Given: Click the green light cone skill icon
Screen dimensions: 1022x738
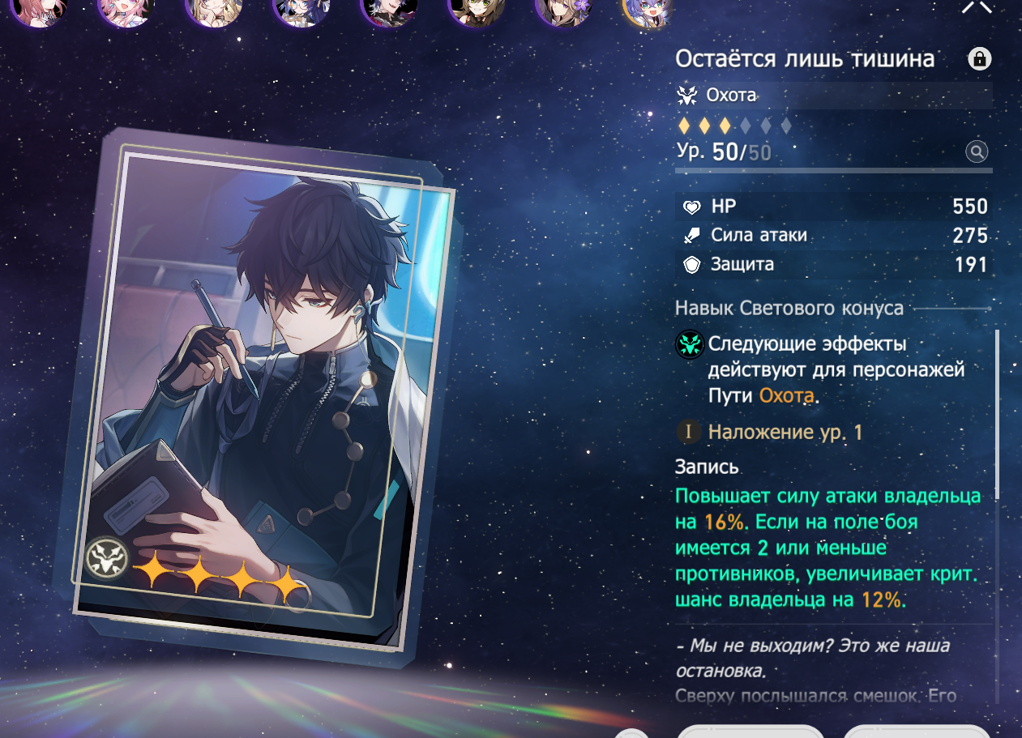Looking at the screenshot, I should pos(689,345).
